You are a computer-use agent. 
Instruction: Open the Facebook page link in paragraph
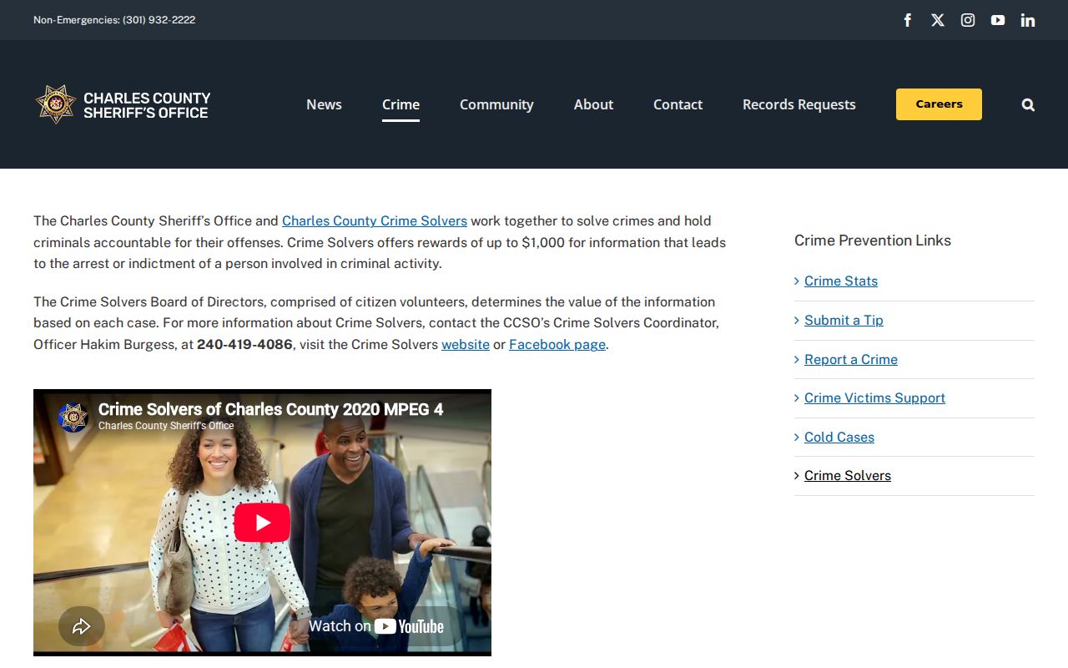point(557,344)
